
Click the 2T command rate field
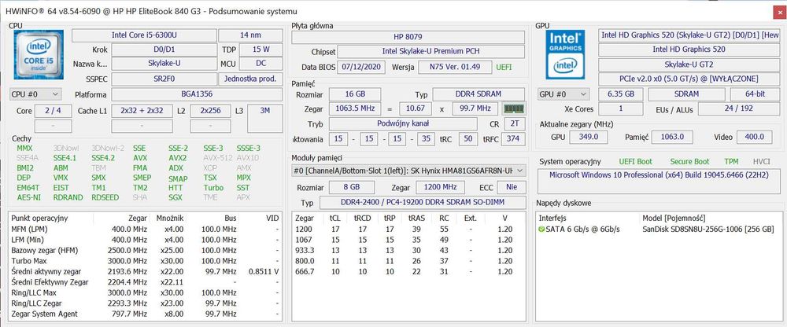[515, 123]
